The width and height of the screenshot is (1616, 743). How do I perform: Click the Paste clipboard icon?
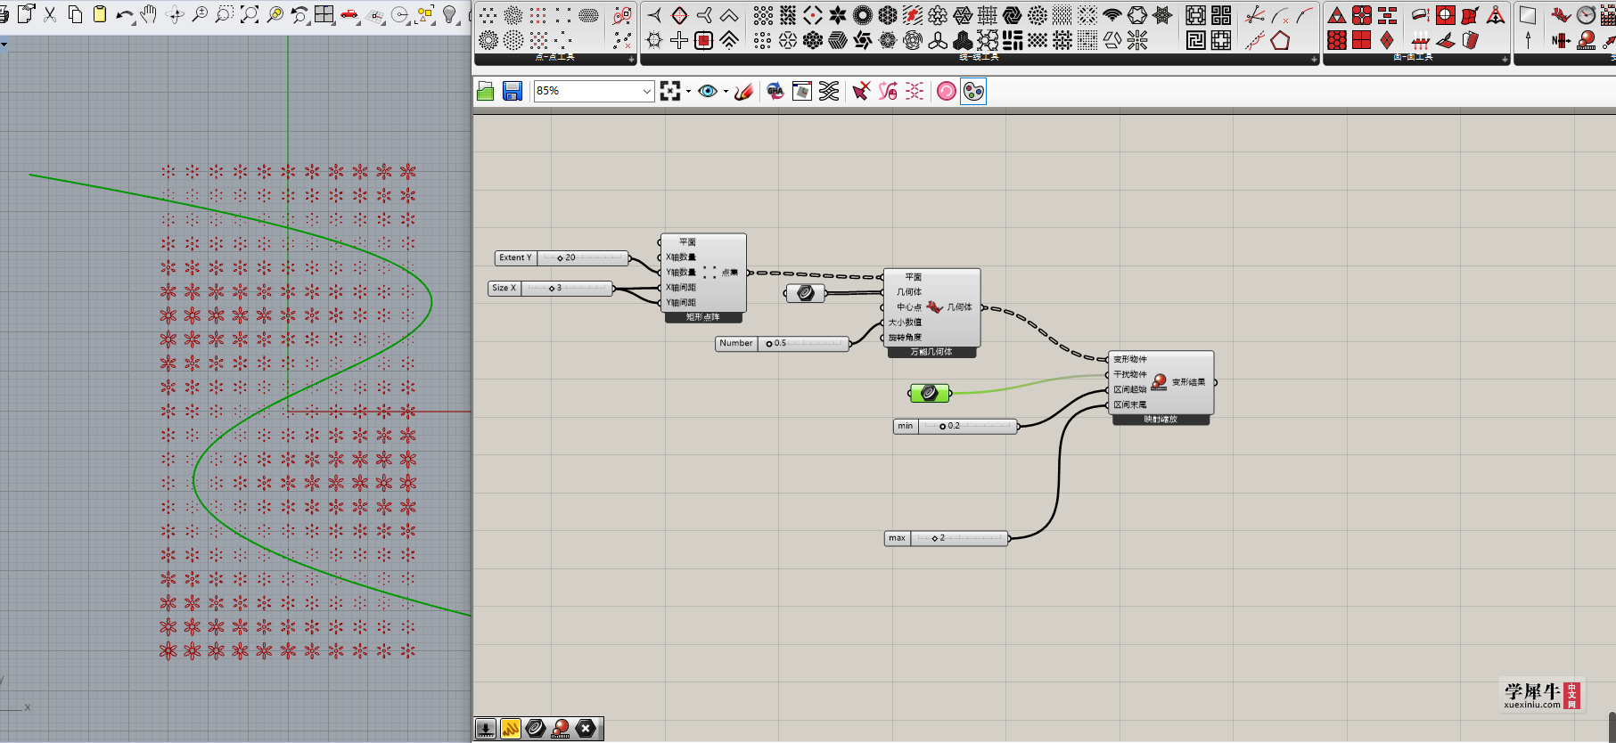[x=100, y=14]
